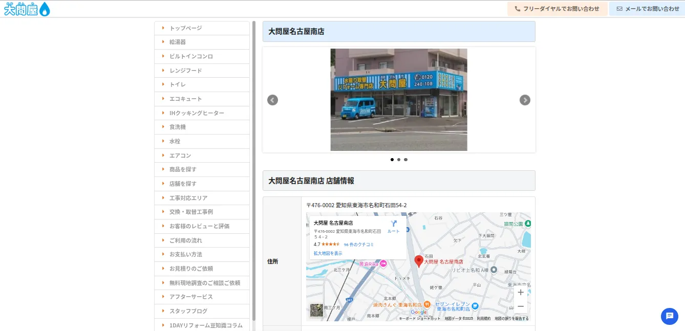Viewport: 685px width, 331px height.
Task: Open the ビルトインコンロ menu item
Action: (202, 56)
